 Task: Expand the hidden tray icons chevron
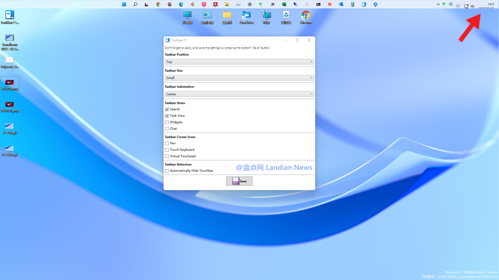(x=438, y=4)
